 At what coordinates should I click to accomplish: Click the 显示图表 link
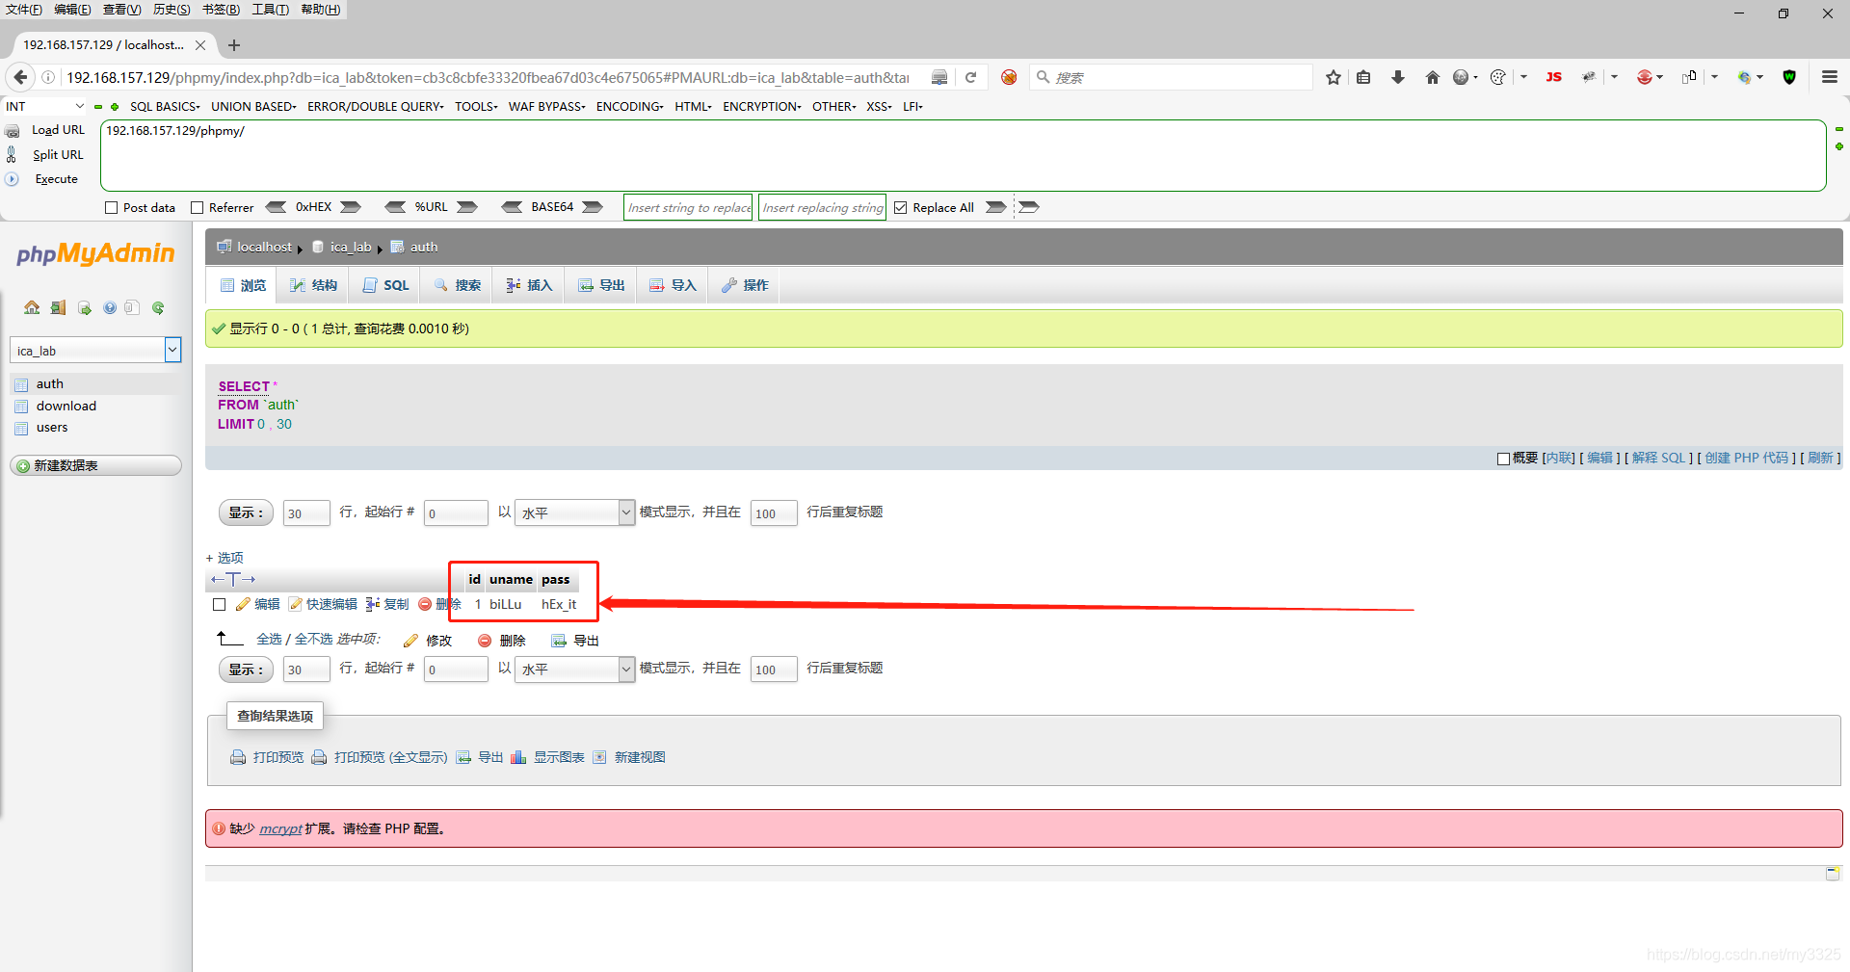[559, 757]
